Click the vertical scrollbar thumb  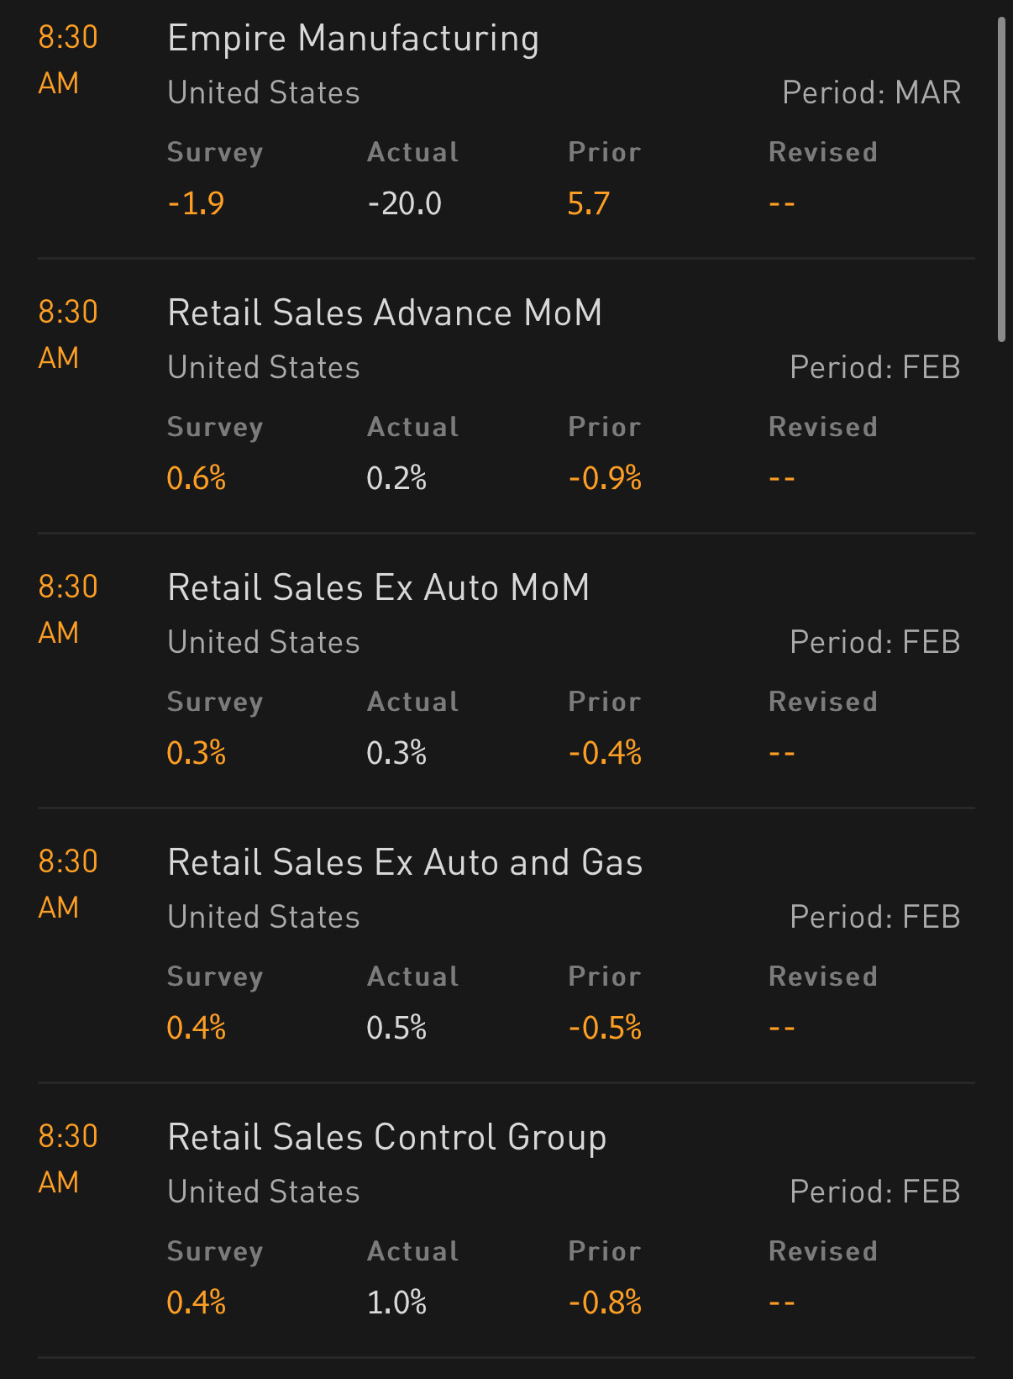(1000, 179)
